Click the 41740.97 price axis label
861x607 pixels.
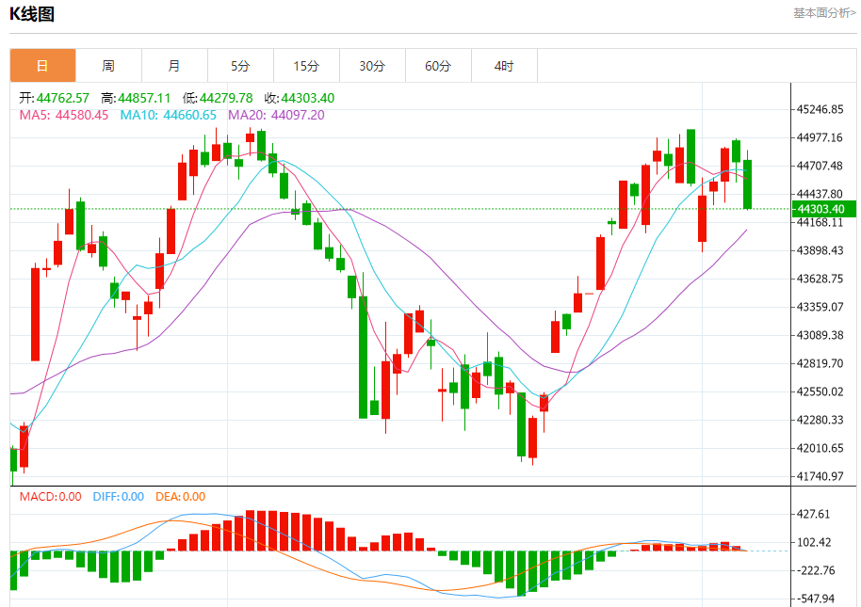tap(820, 476)
